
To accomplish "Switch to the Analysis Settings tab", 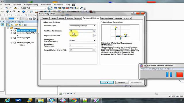I will tap(74, 18).
